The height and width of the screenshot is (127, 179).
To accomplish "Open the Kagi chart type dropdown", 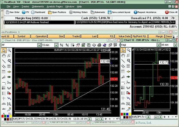I will point(158,45).
